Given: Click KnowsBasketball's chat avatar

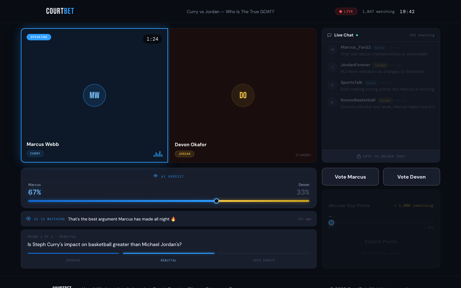Looking at the screenshot, I should [x=332, y=102].
